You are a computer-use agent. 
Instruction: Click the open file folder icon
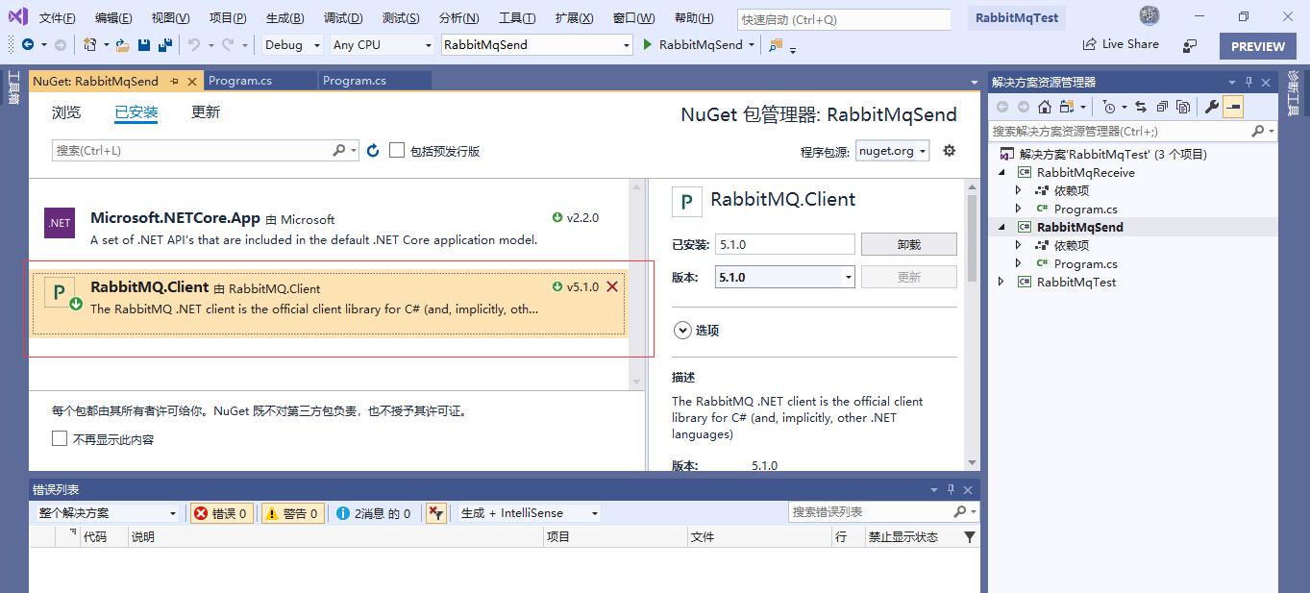(x=122, y=44)
